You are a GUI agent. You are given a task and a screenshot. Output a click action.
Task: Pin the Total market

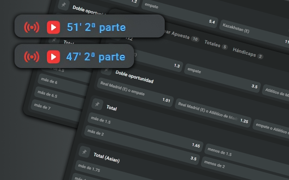click(x=96, y=104)
